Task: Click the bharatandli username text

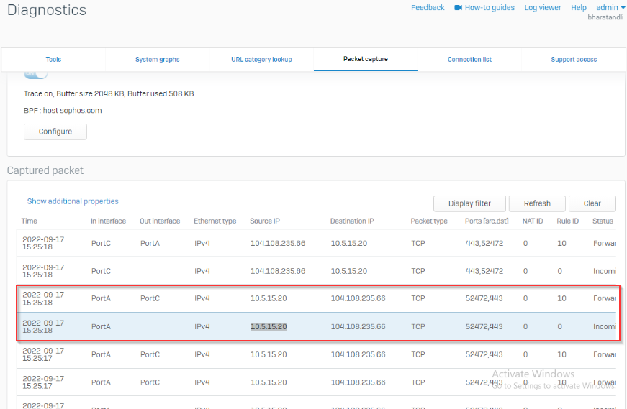Action: 605,17
